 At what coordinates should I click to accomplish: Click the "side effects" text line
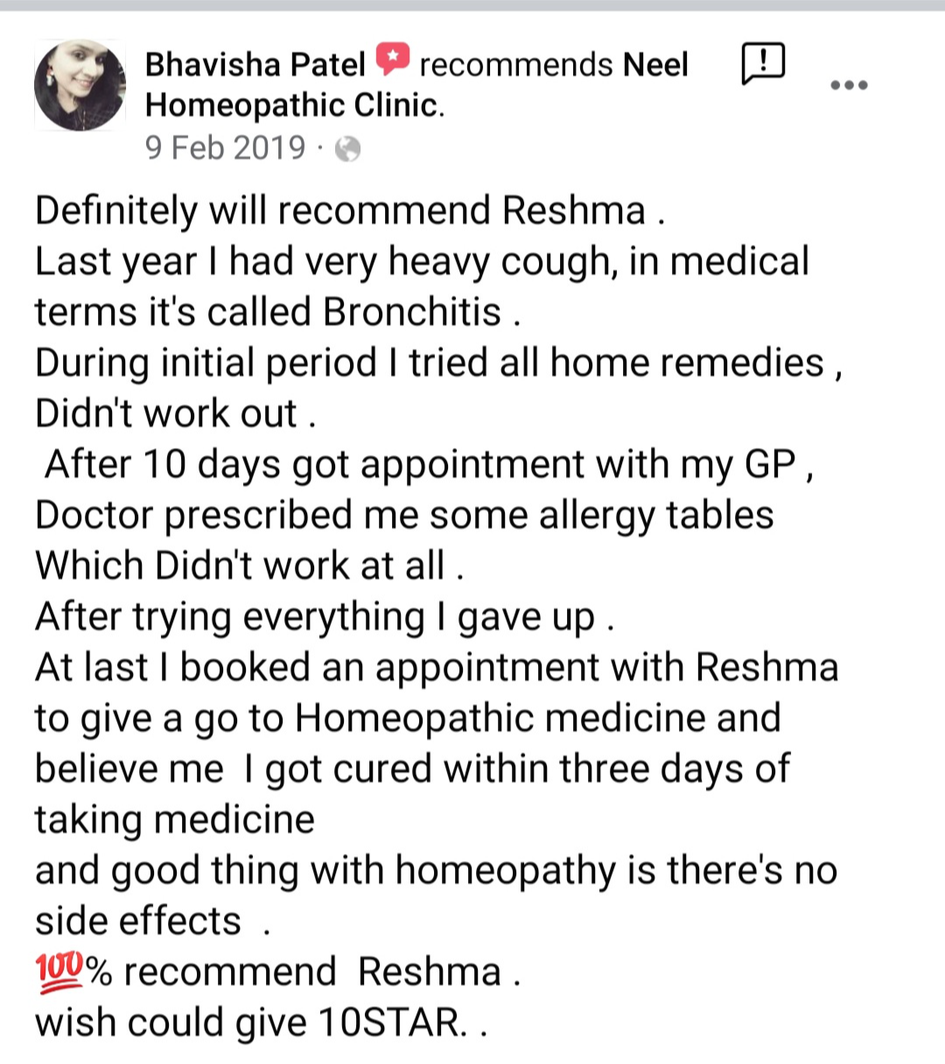point(152,921)
